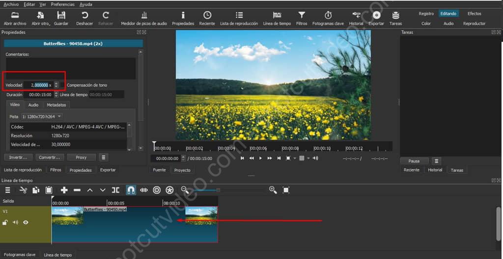Enable the Compensación de tono checkbox
This screenshot has height=259, width=503.
tap(62, 85)
